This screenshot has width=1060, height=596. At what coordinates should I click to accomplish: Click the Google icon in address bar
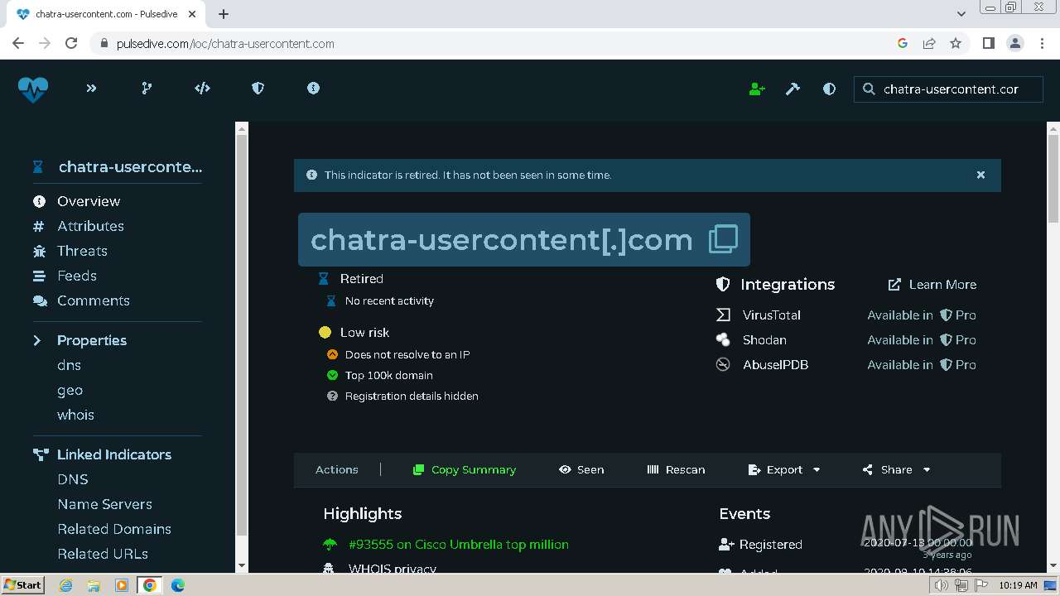tap(903, 43)
